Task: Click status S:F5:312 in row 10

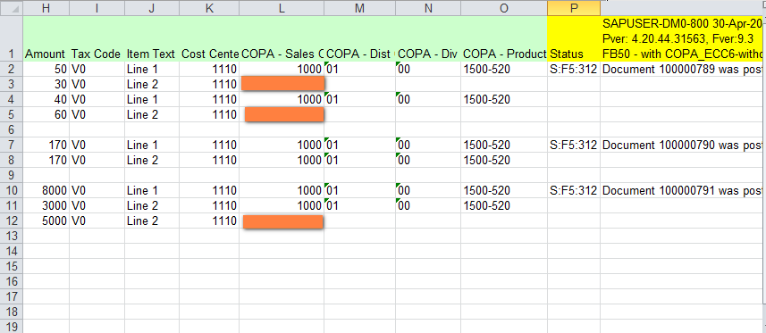Action: (x=574, y=190)
